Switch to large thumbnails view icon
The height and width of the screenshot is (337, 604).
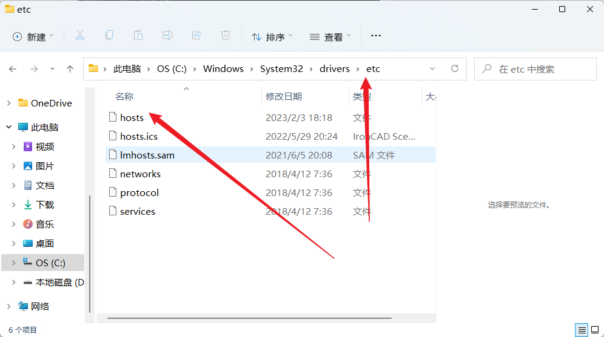(596, 330)
